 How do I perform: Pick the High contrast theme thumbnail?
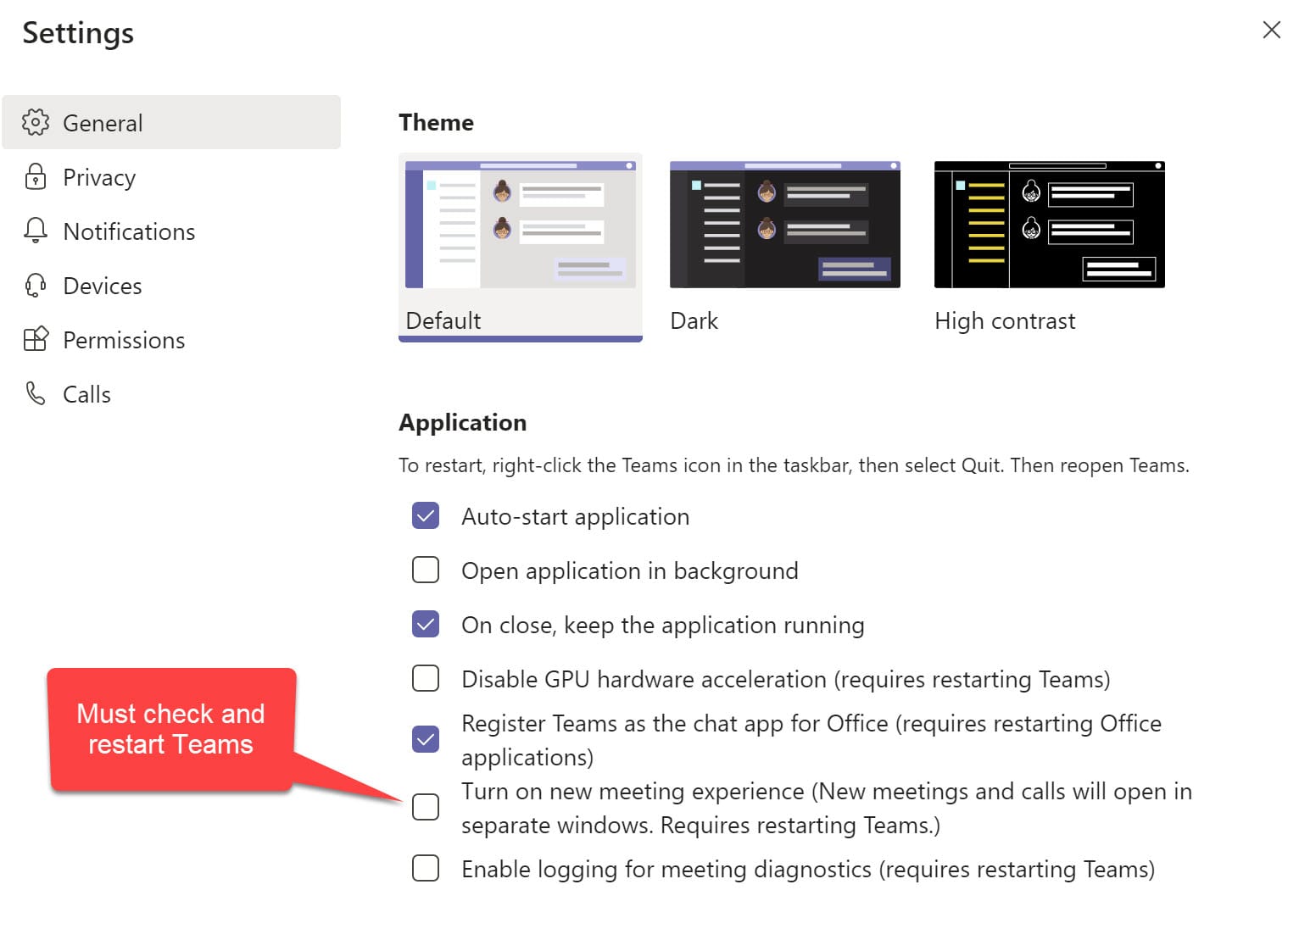[1049, 225]
